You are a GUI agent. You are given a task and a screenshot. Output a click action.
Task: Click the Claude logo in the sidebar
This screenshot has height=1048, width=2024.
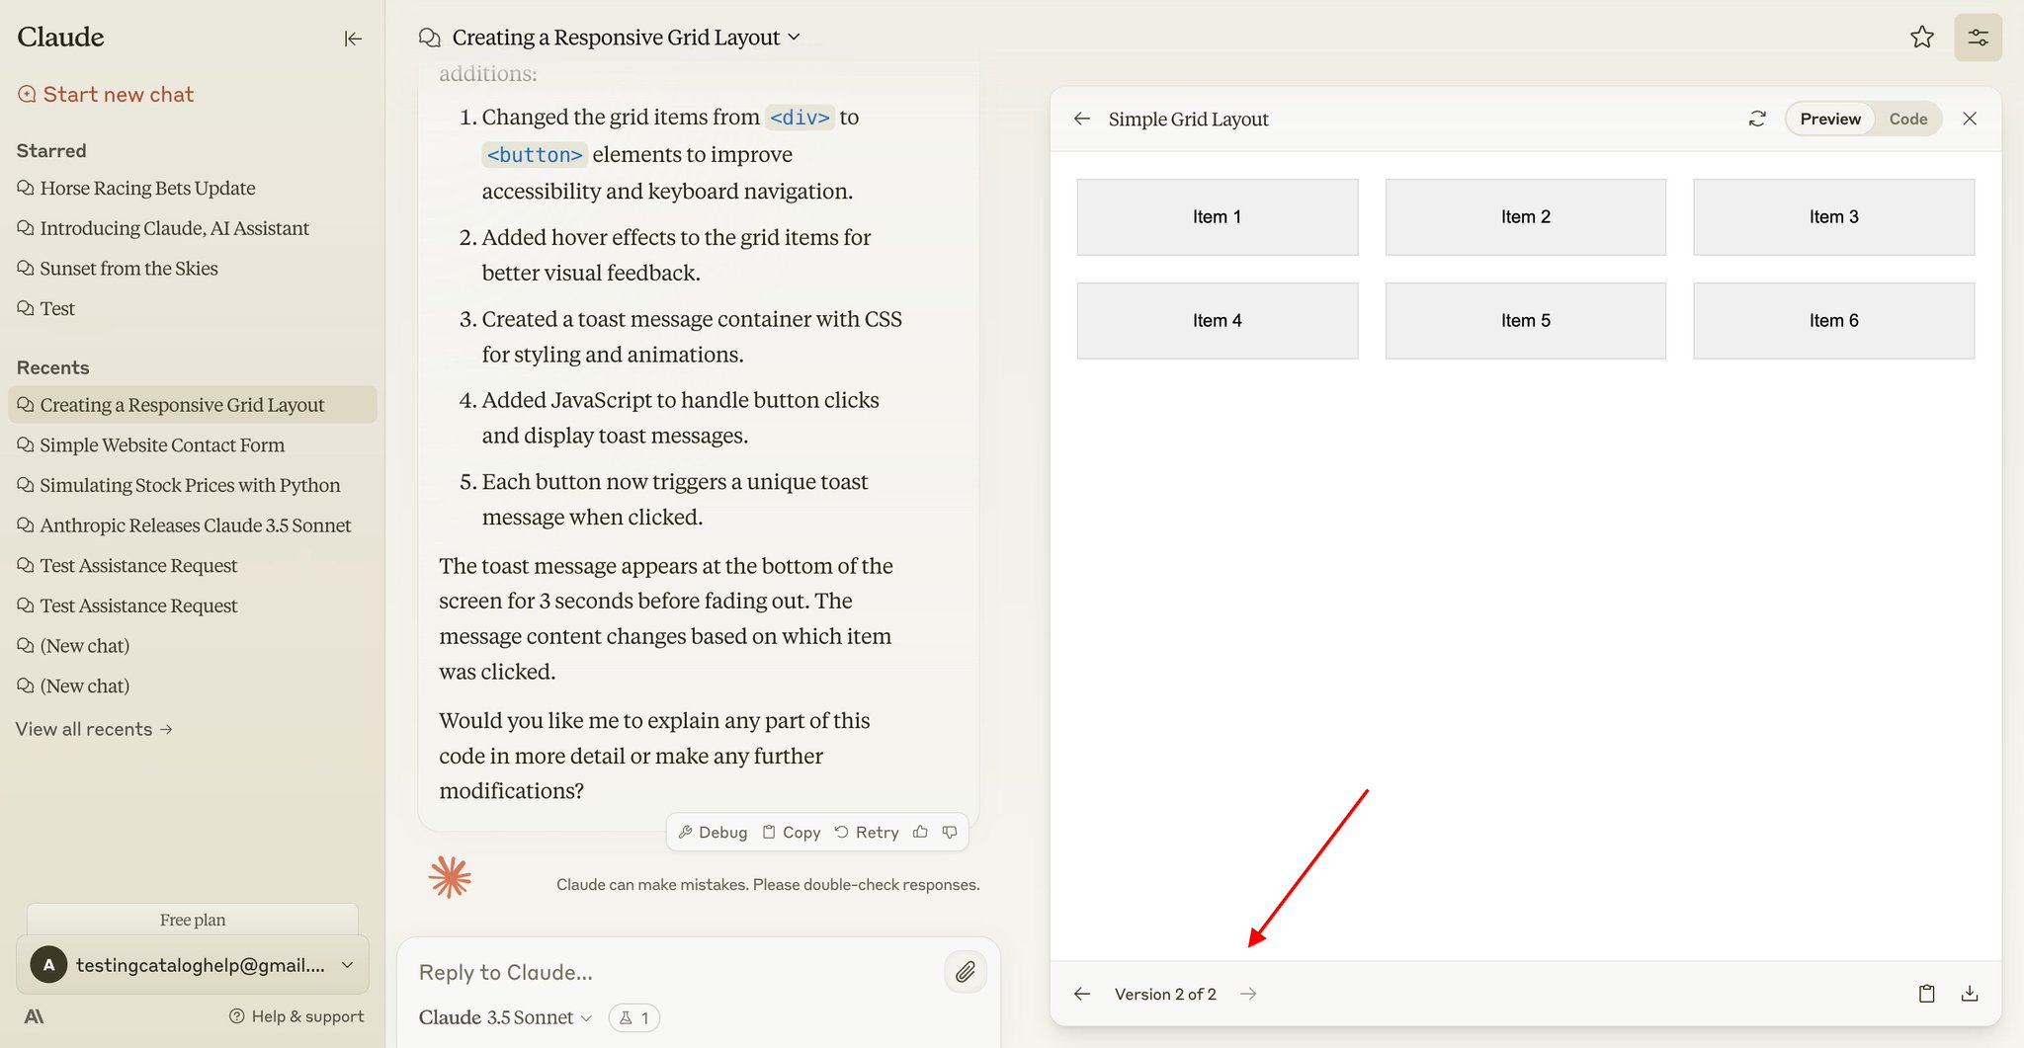point(60,38)
